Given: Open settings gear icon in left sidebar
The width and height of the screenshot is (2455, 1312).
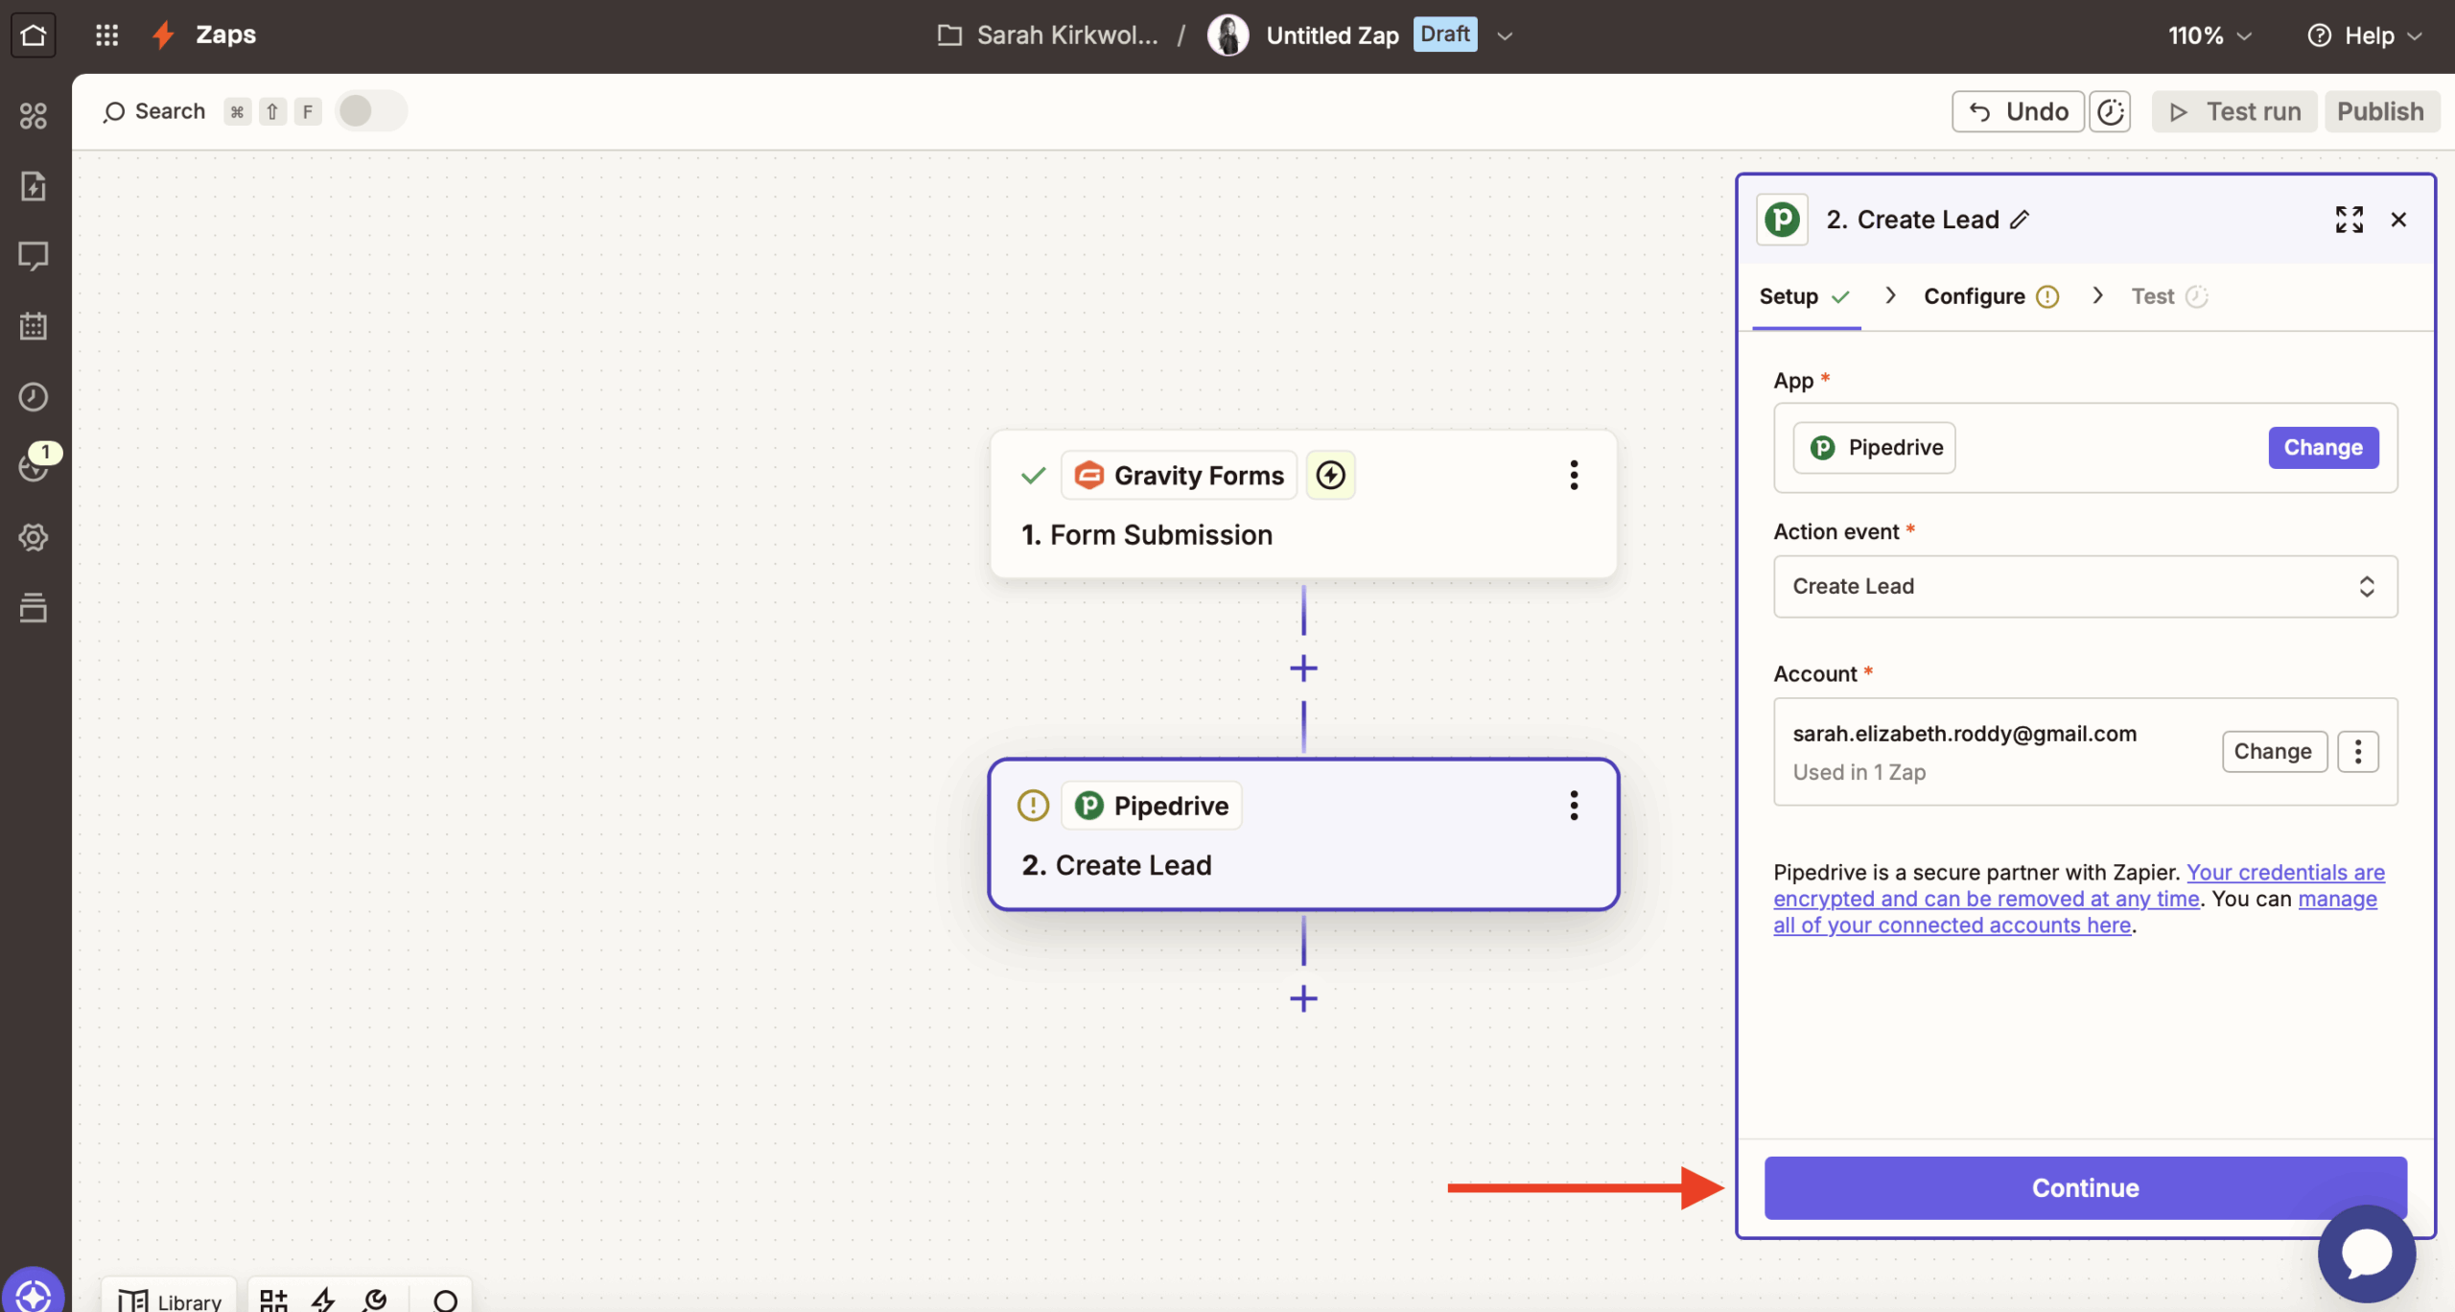Looking at the screenshot, I should pos(34,537).
